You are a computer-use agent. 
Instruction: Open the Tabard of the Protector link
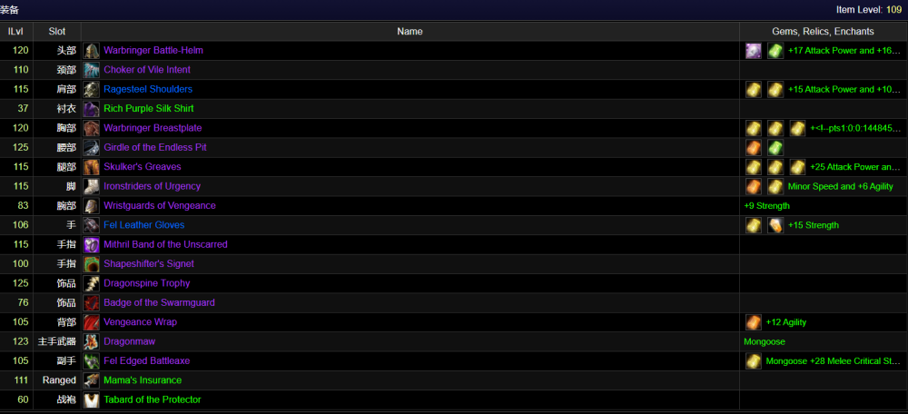(153, 399)
